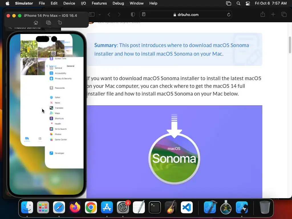Screen dimensions: 292x219
Task: Open the Help menu
Action: click(x=153, y=3)
